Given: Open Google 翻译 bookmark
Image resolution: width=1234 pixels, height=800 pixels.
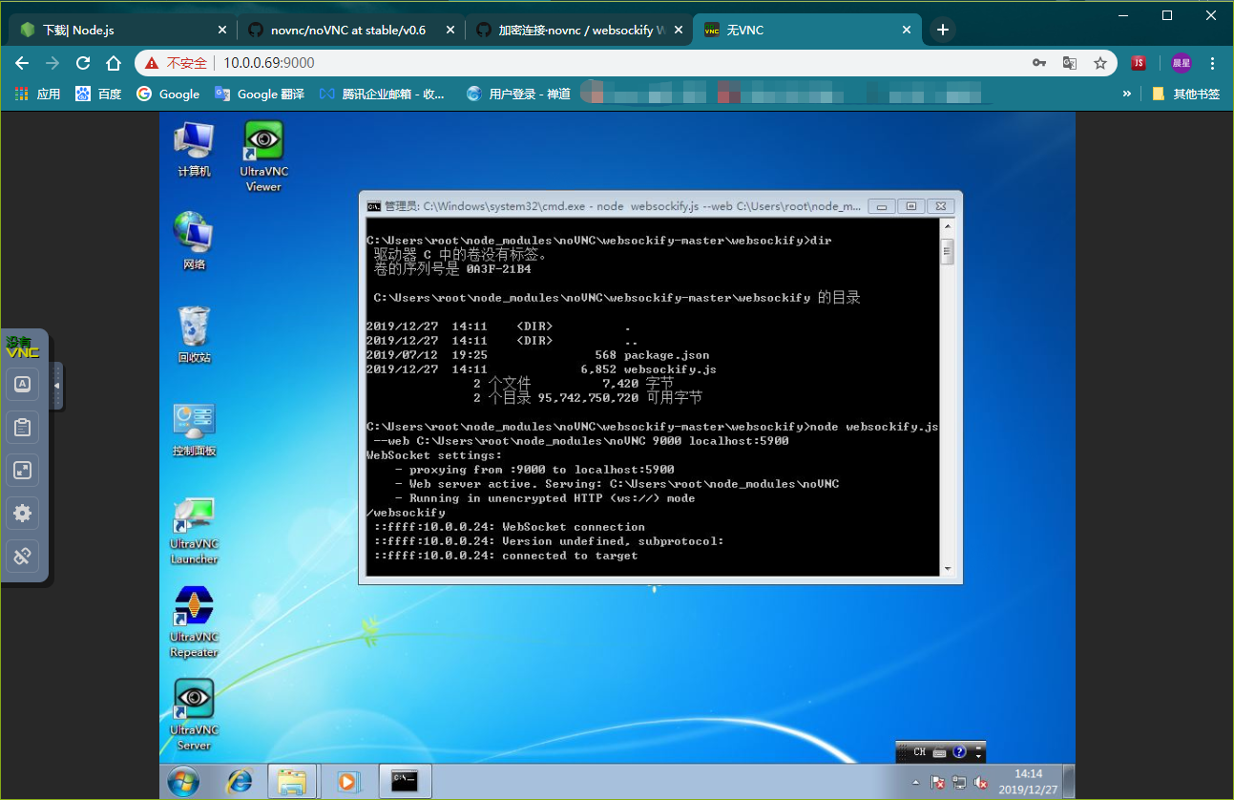Looking at the screenshot, I should click(x=260, y=94).
